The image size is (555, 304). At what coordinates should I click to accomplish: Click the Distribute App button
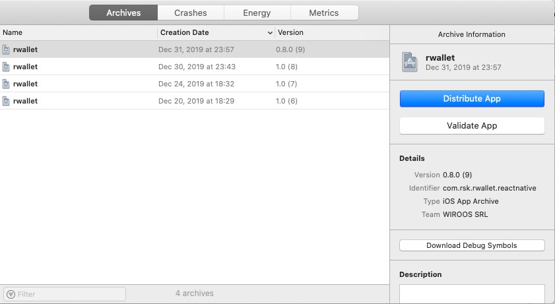(x=472, y=99)
